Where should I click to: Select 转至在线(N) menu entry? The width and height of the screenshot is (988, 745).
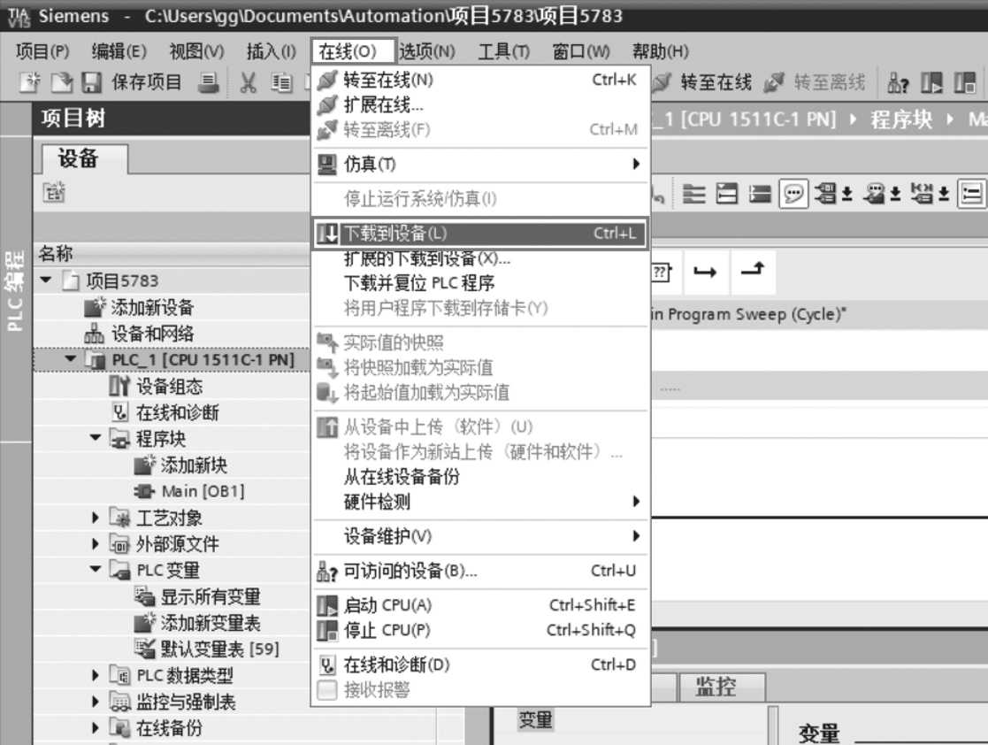[x=480, y=80]
